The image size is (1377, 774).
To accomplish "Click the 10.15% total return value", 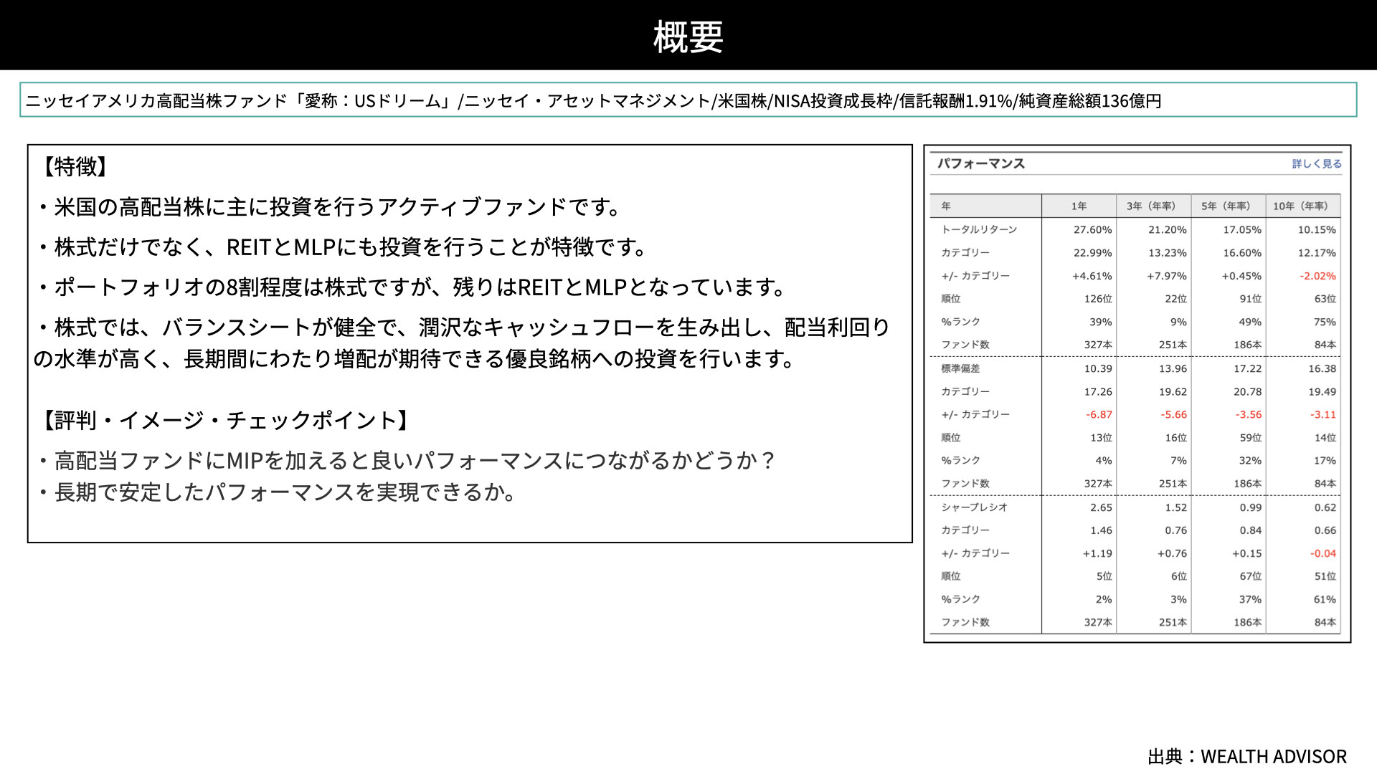I will [1317, 230].
